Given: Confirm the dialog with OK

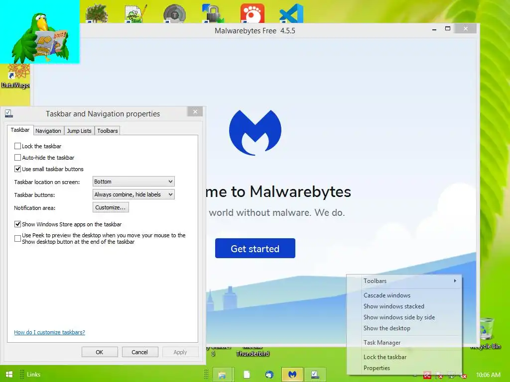Looking at the screenshot, I should point(100,352).
